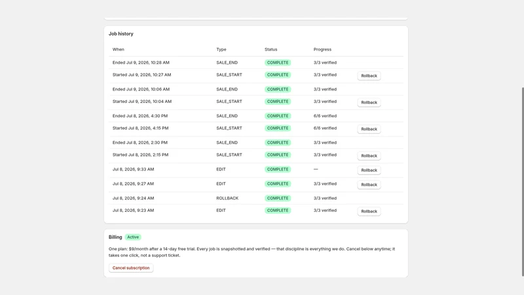
Task: Click the When column header
Action: click(119, 50)
